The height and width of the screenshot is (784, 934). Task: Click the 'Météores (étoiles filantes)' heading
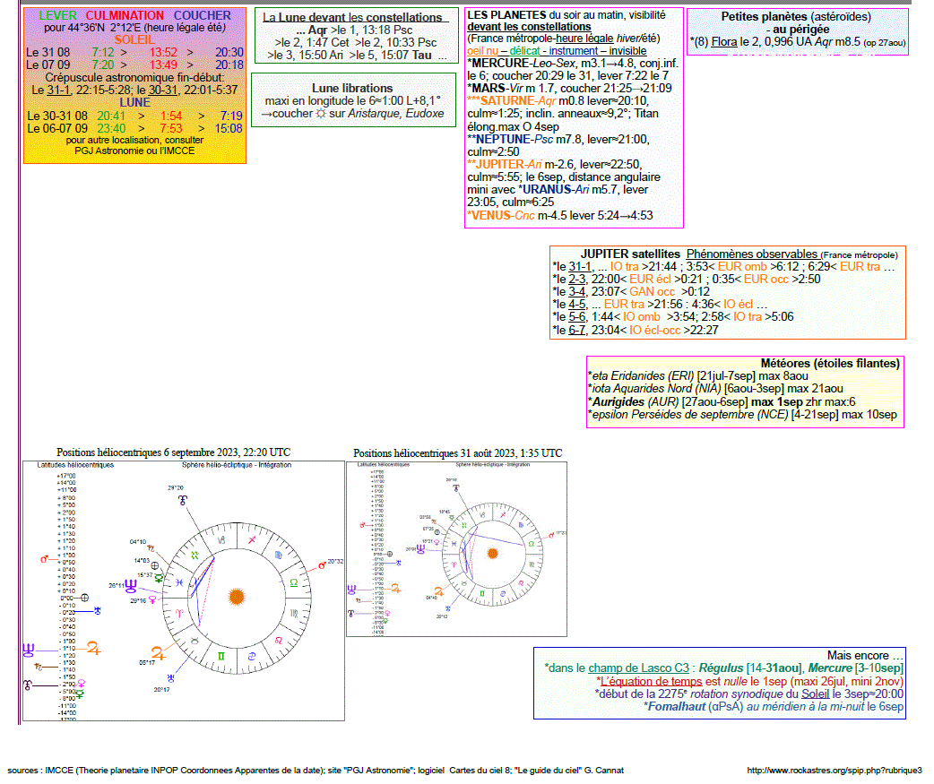(830, 363)
